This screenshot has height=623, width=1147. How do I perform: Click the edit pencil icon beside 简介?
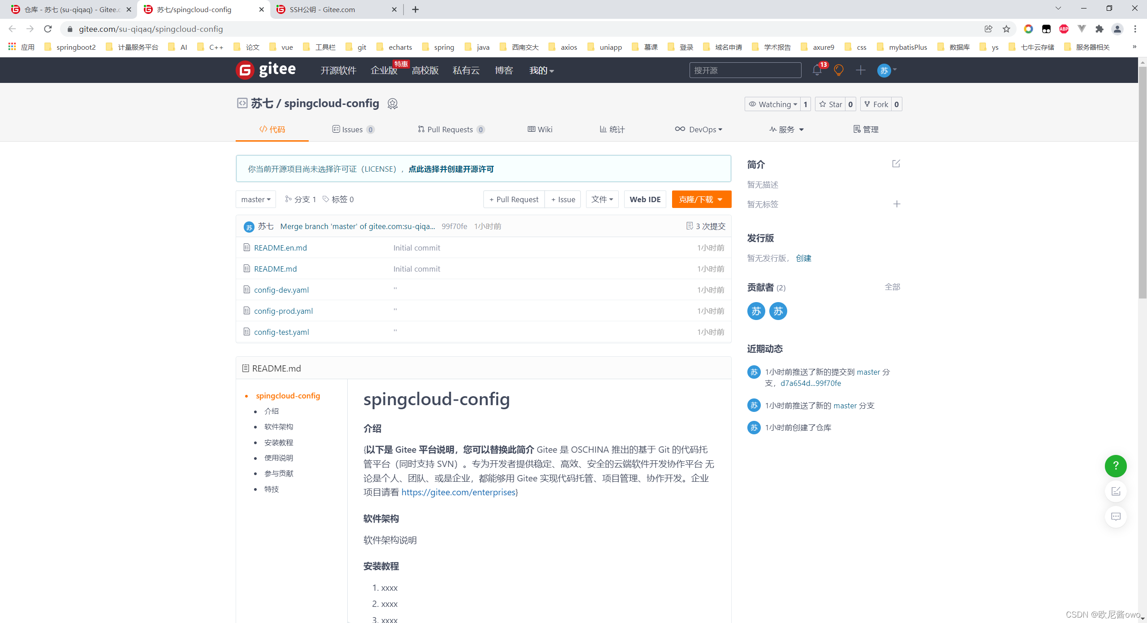coord(895,164)
